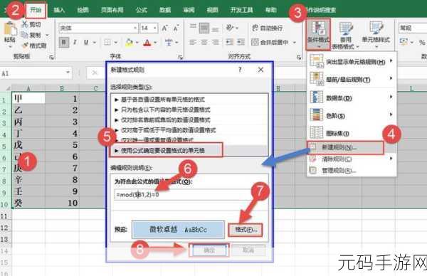The width and height of the screenshot is (427, 276).
Task: Switch to the Insert (插入) tab
Action: pyautogui.click(x=59, y=10)
